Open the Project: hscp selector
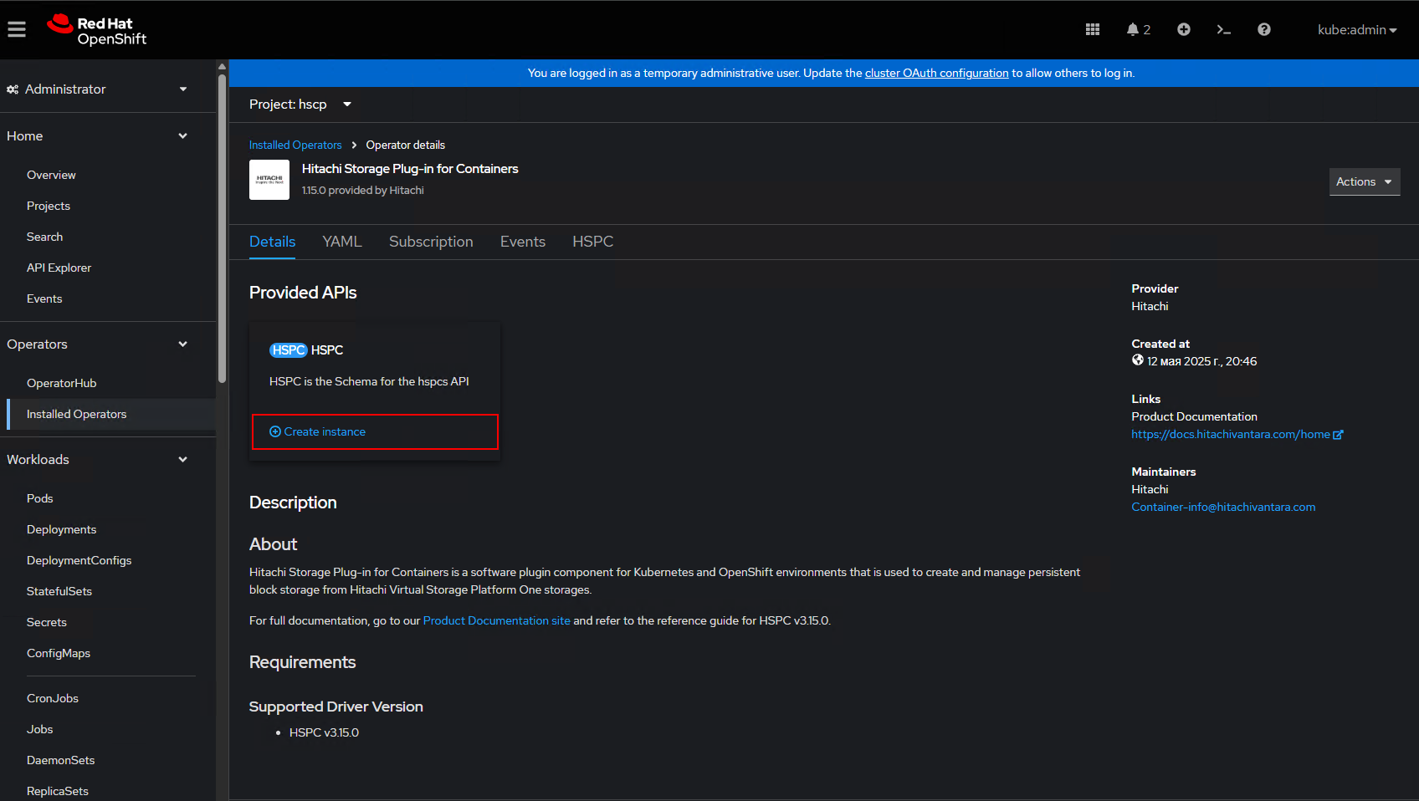The height and width of the screenshot is (801, 1419). 300,105
